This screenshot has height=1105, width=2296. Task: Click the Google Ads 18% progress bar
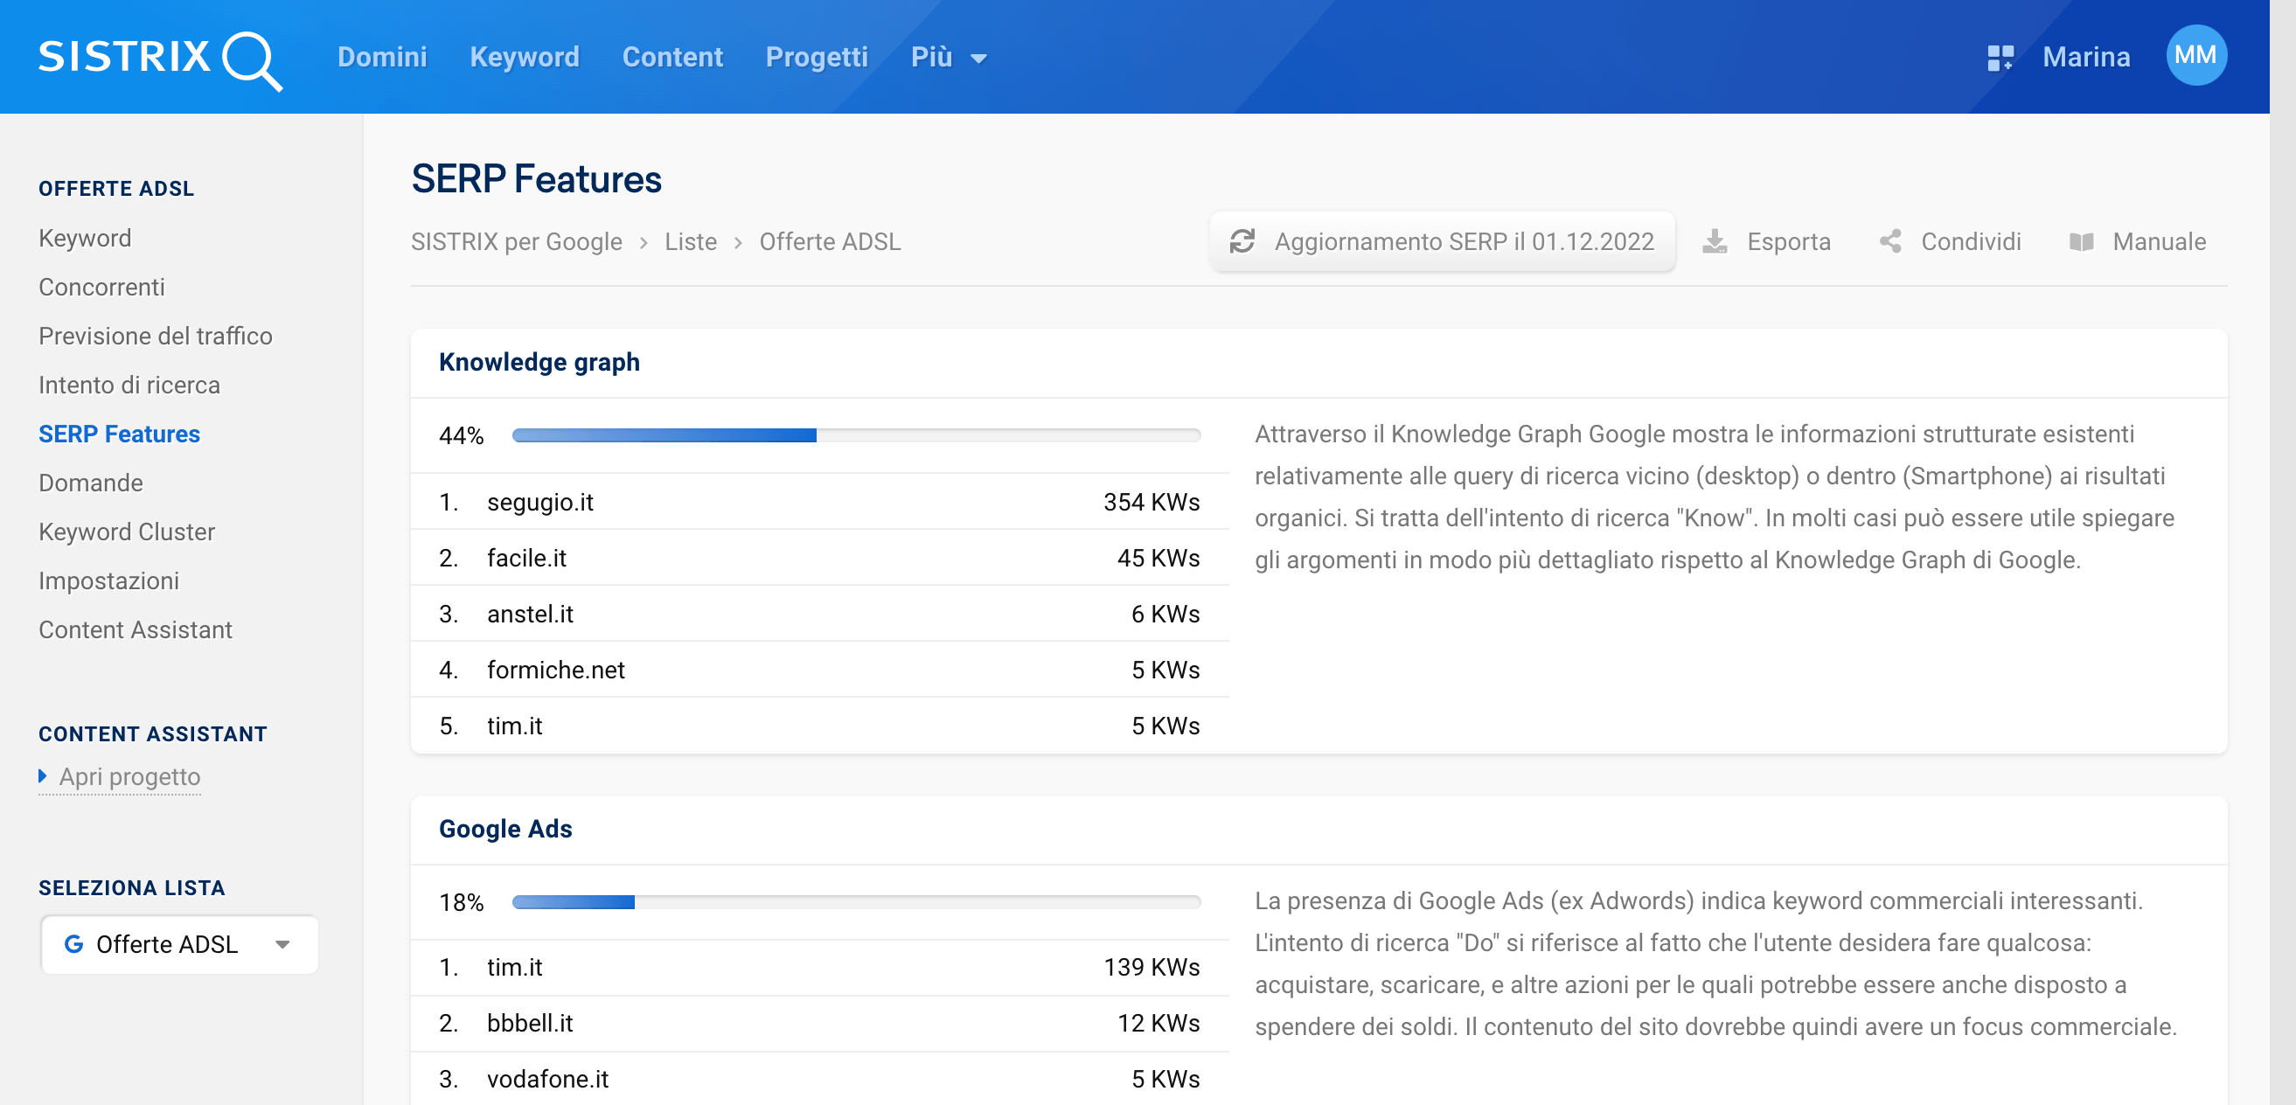point(857,902)
